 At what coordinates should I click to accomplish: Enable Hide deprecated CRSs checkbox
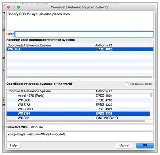(127, 84)
